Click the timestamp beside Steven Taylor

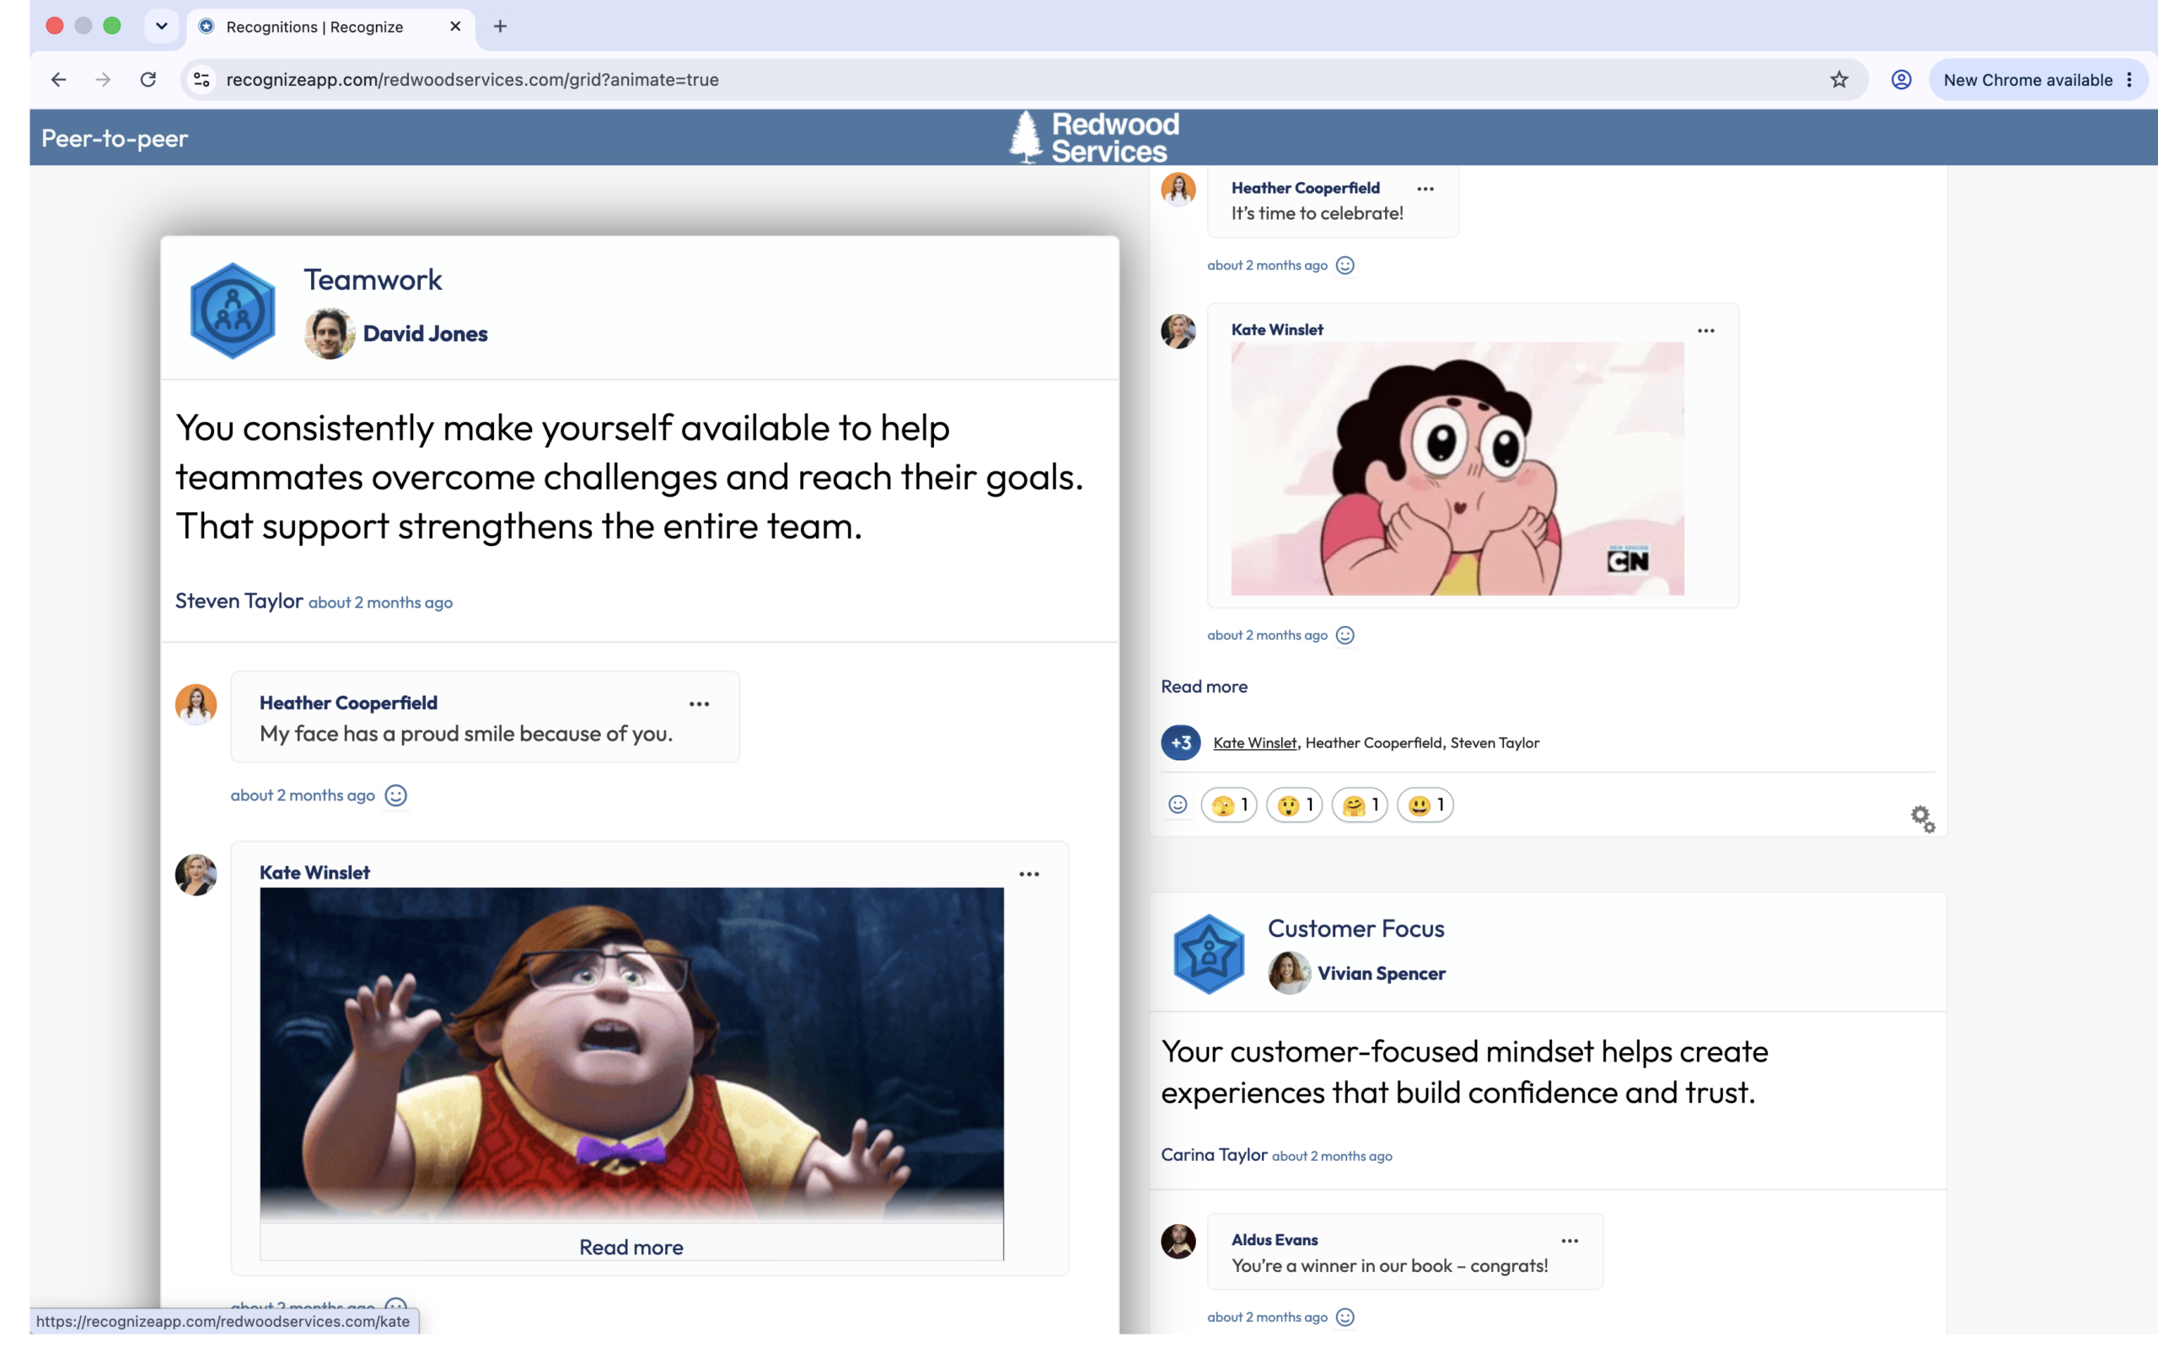pyautogui.click(x=381, y=602)
